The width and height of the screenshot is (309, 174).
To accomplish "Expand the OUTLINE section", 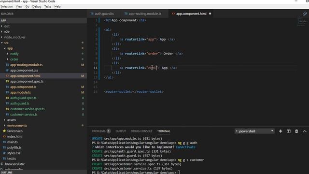I will pos(43,172).
